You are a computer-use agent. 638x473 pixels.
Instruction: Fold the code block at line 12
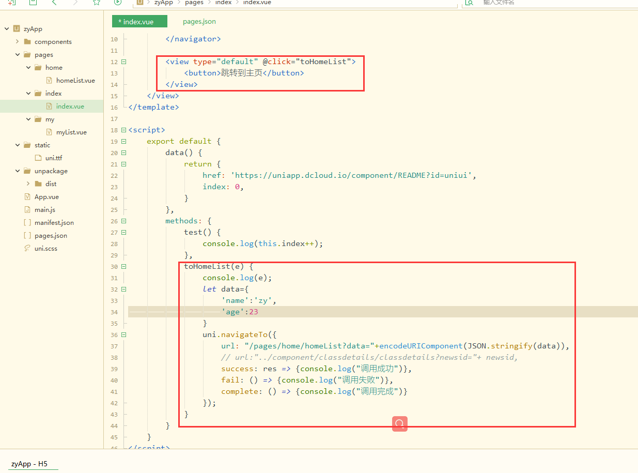tap(123, 62)
